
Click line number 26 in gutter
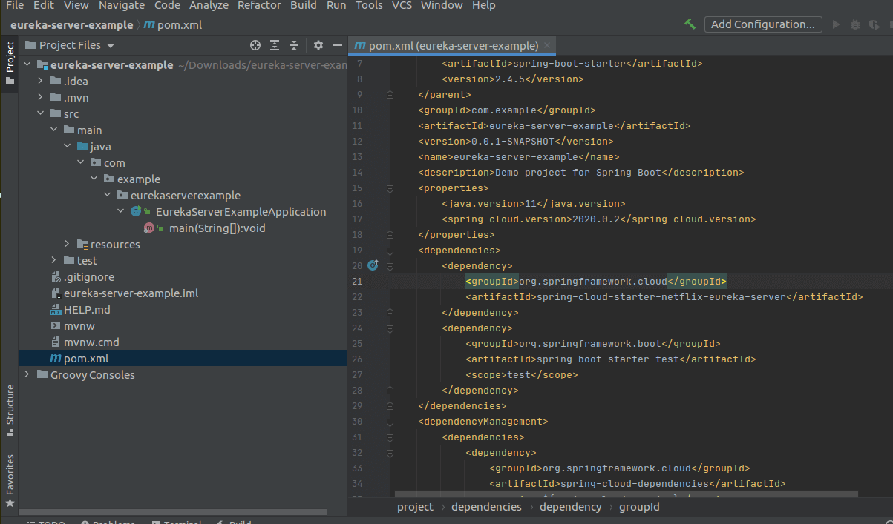pyautogui.click(x=358, y=359)
